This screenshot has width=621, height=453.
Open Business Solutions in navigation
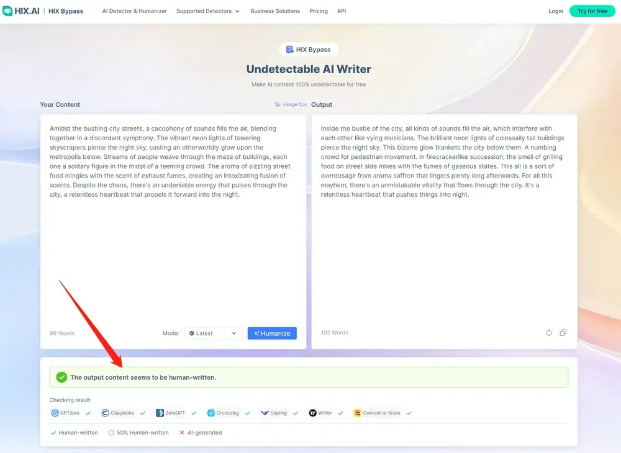(275, 11)
